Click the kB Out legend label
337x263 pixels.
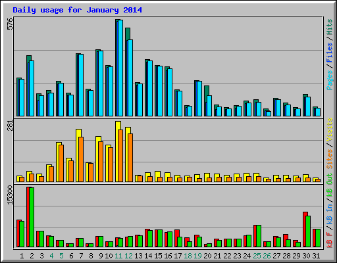(330, 185)
